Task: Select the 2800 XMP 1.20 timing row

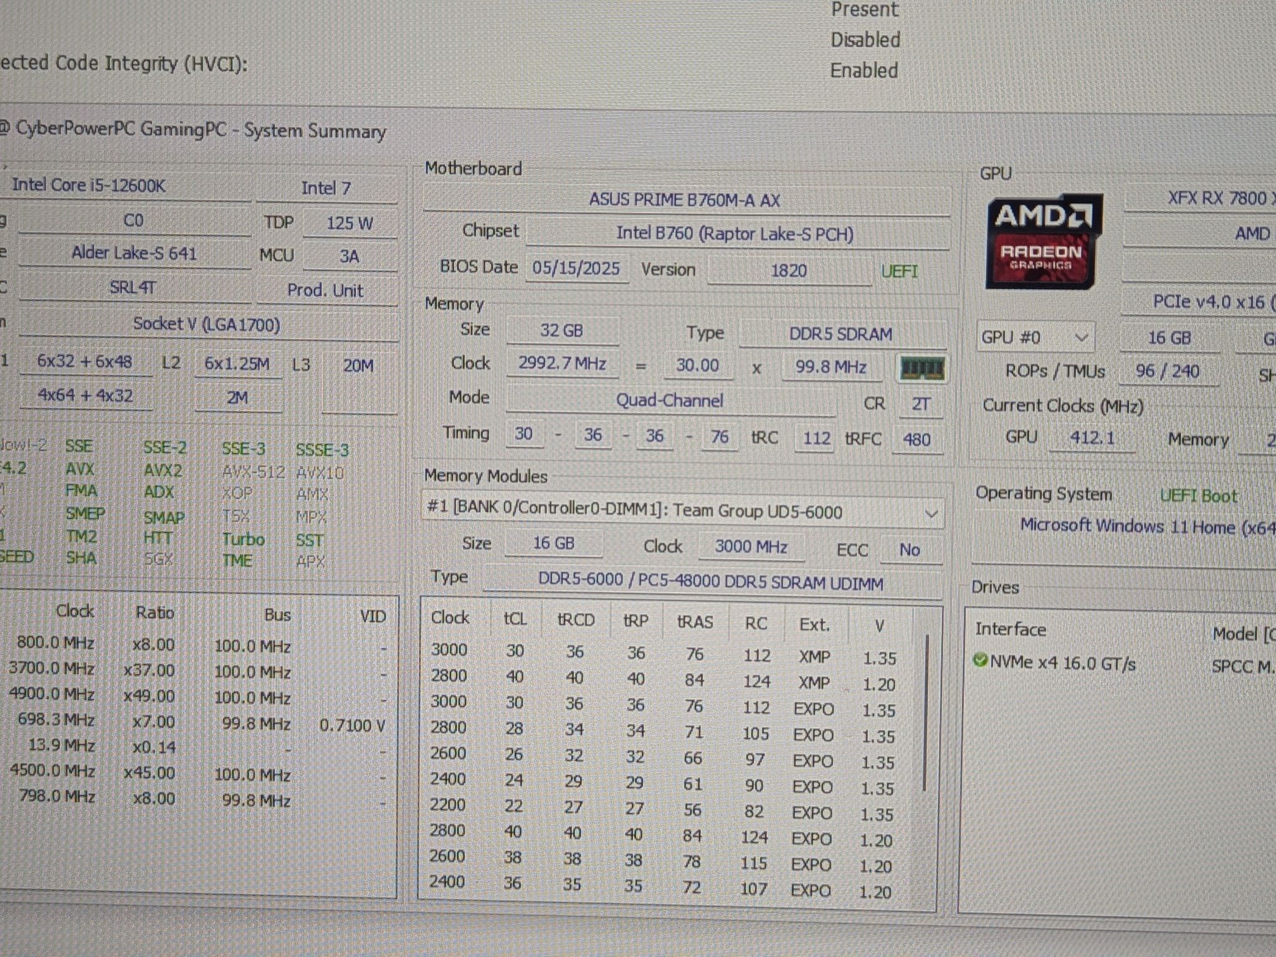Action: coord(664,679)
